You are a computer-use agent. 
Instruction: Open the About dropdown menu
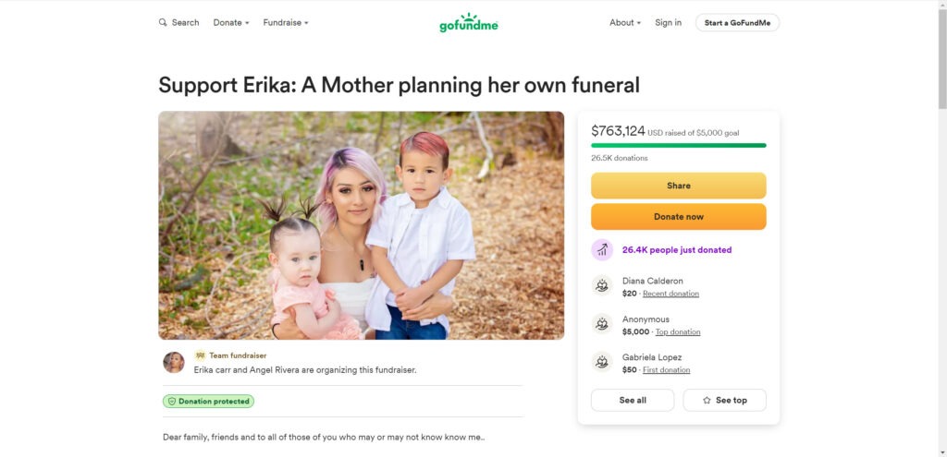pos(625,23)
